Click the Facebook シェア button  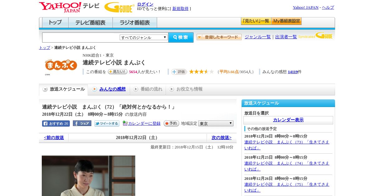point(82,123)
